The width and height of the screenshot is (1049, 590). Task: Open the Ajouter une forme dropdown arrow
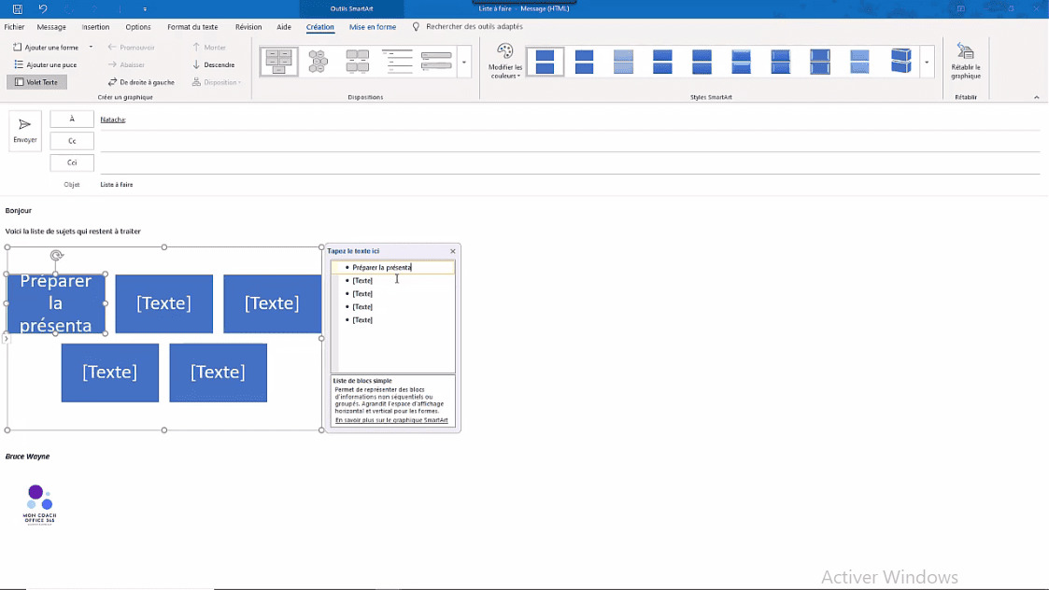pyautogui.click(x=91, y=47)
